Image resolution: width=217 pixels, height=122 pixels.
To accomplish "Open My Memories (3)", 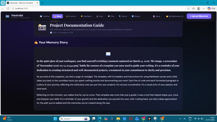I will (x=174, y=16).
